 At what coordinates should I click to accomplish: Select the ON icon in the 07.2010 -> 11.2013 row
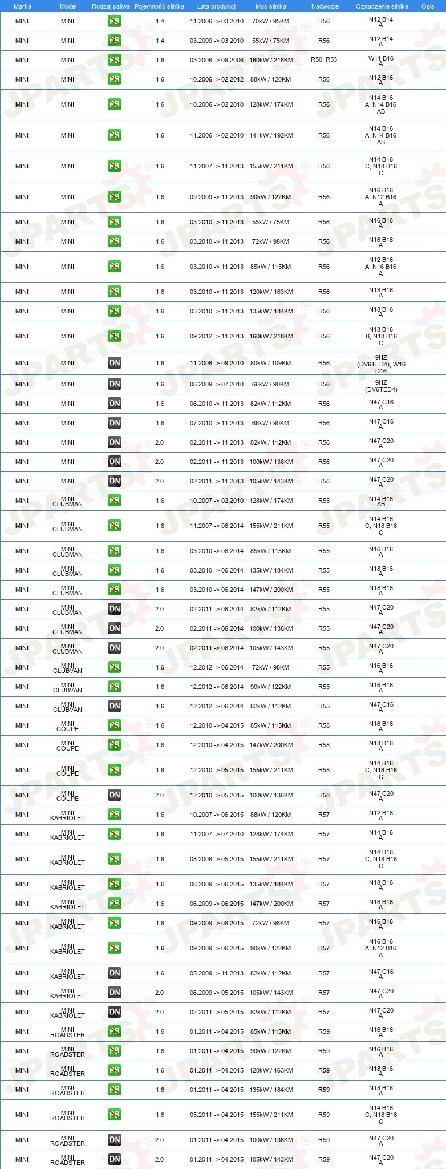[114, 423]
